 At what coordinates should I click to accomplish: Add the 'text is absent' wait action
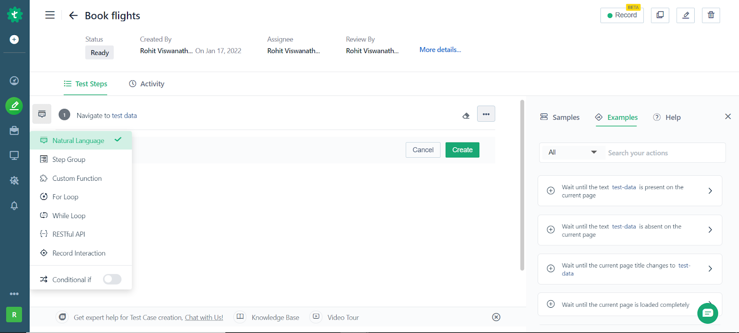click(x=551, y=230)
